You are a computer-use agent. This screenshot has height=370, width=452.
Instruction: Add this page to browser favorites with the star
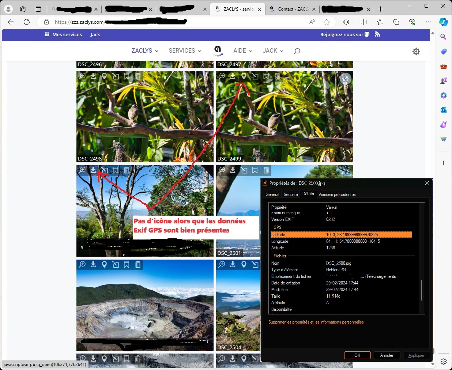327,22
